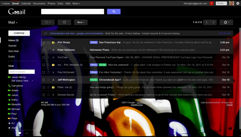Refresh the mailbox with the reload icon

pyautogui.click(x=64, y=22)
